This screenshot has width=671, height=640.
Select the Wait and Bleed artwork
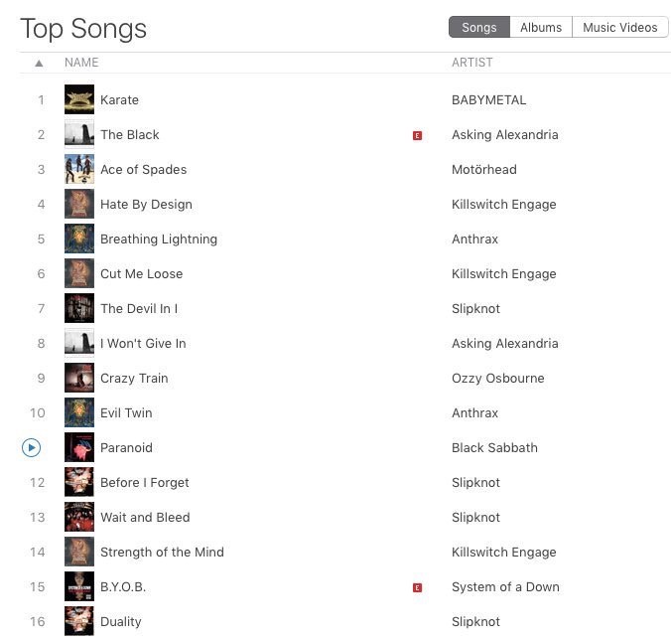(79, 517)
